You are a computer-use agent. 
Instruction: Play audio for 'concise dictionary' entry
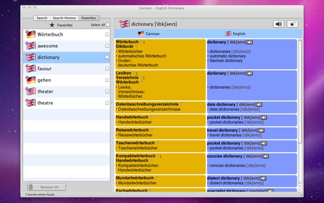click(x=266, y=156)
